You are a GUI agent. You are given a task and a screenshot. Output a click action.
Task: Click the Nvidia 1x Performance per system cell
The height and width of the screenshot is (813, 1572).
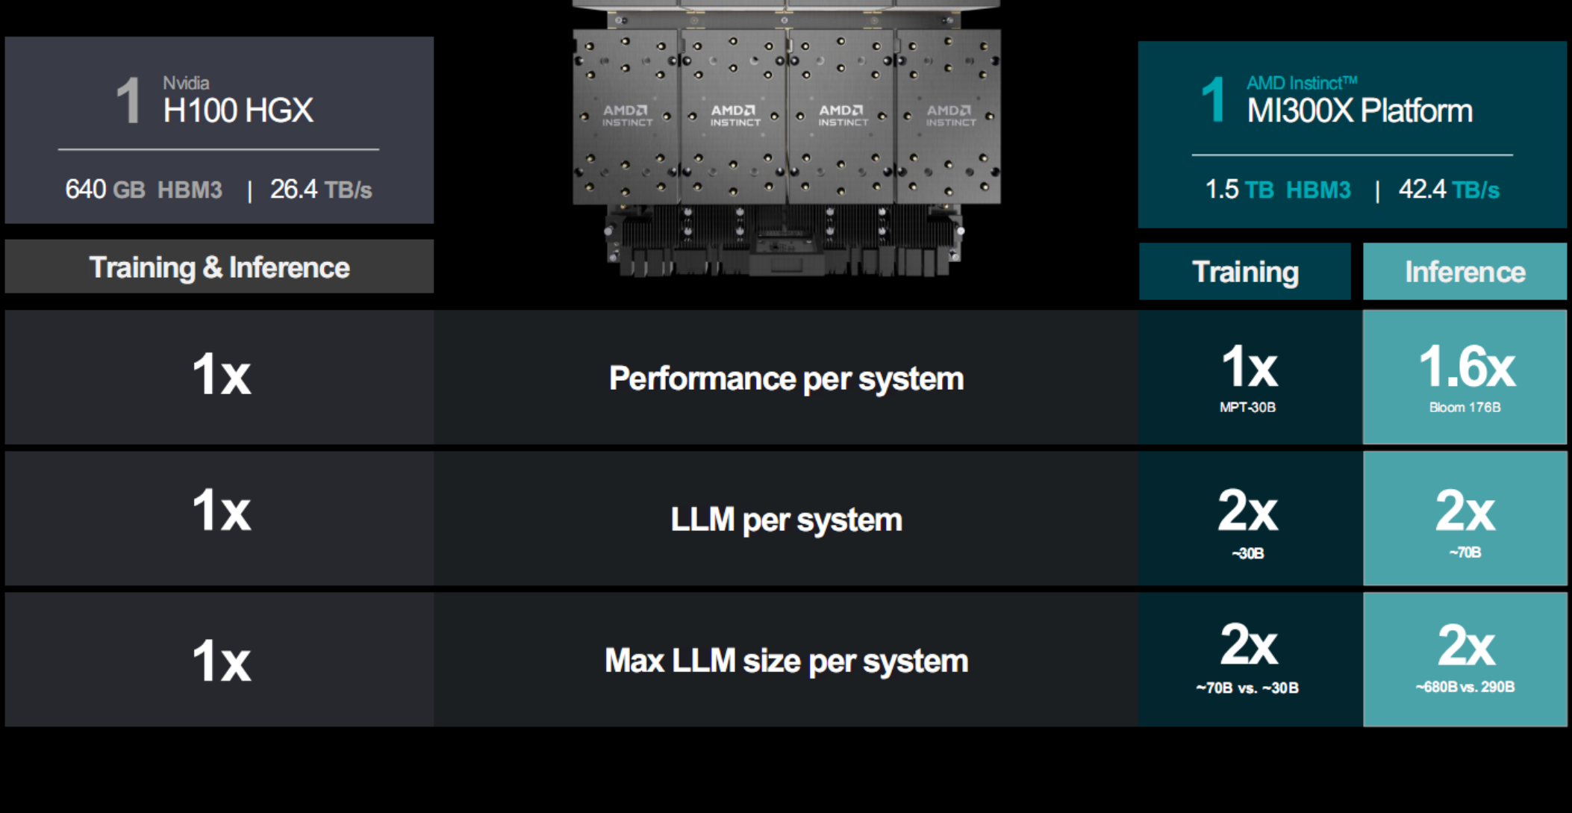coord(220,376)
